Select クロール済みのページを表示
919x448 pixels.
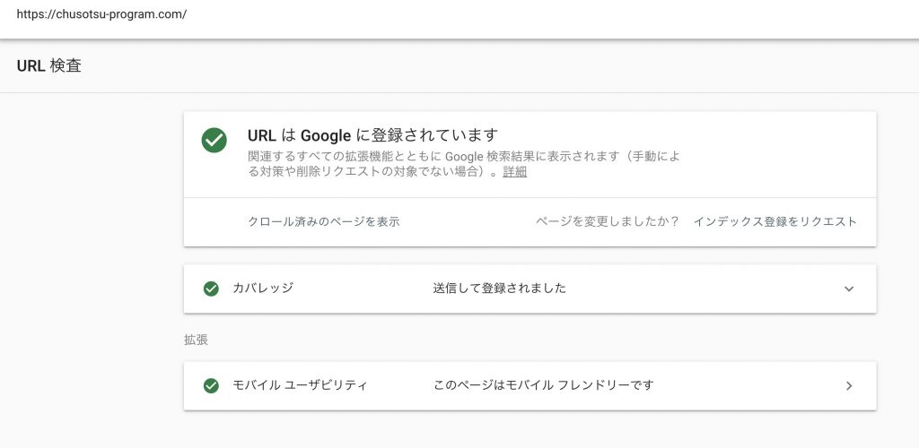click(324, 221)
